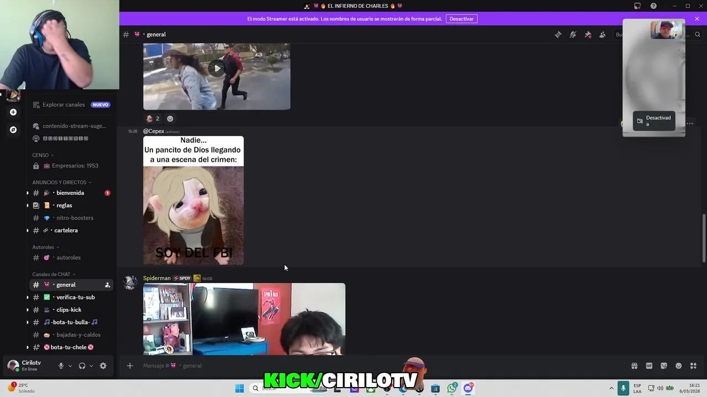707x397 pixels.
Task: Open the bota-tu-chele channel
Action: (x=71, y=347)
